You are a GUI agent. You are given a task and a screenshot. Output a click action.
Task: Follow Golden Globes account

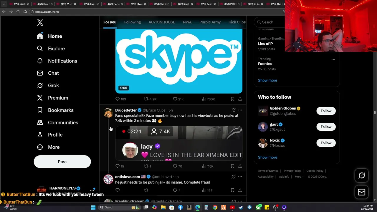(326, 111)
